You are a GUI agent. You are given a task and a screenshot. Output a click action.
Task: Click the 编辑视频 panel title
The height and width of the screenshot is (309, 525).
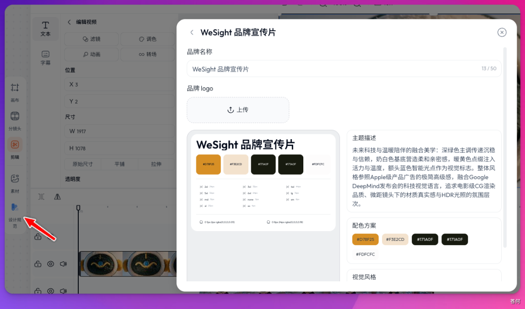(86, 22)
